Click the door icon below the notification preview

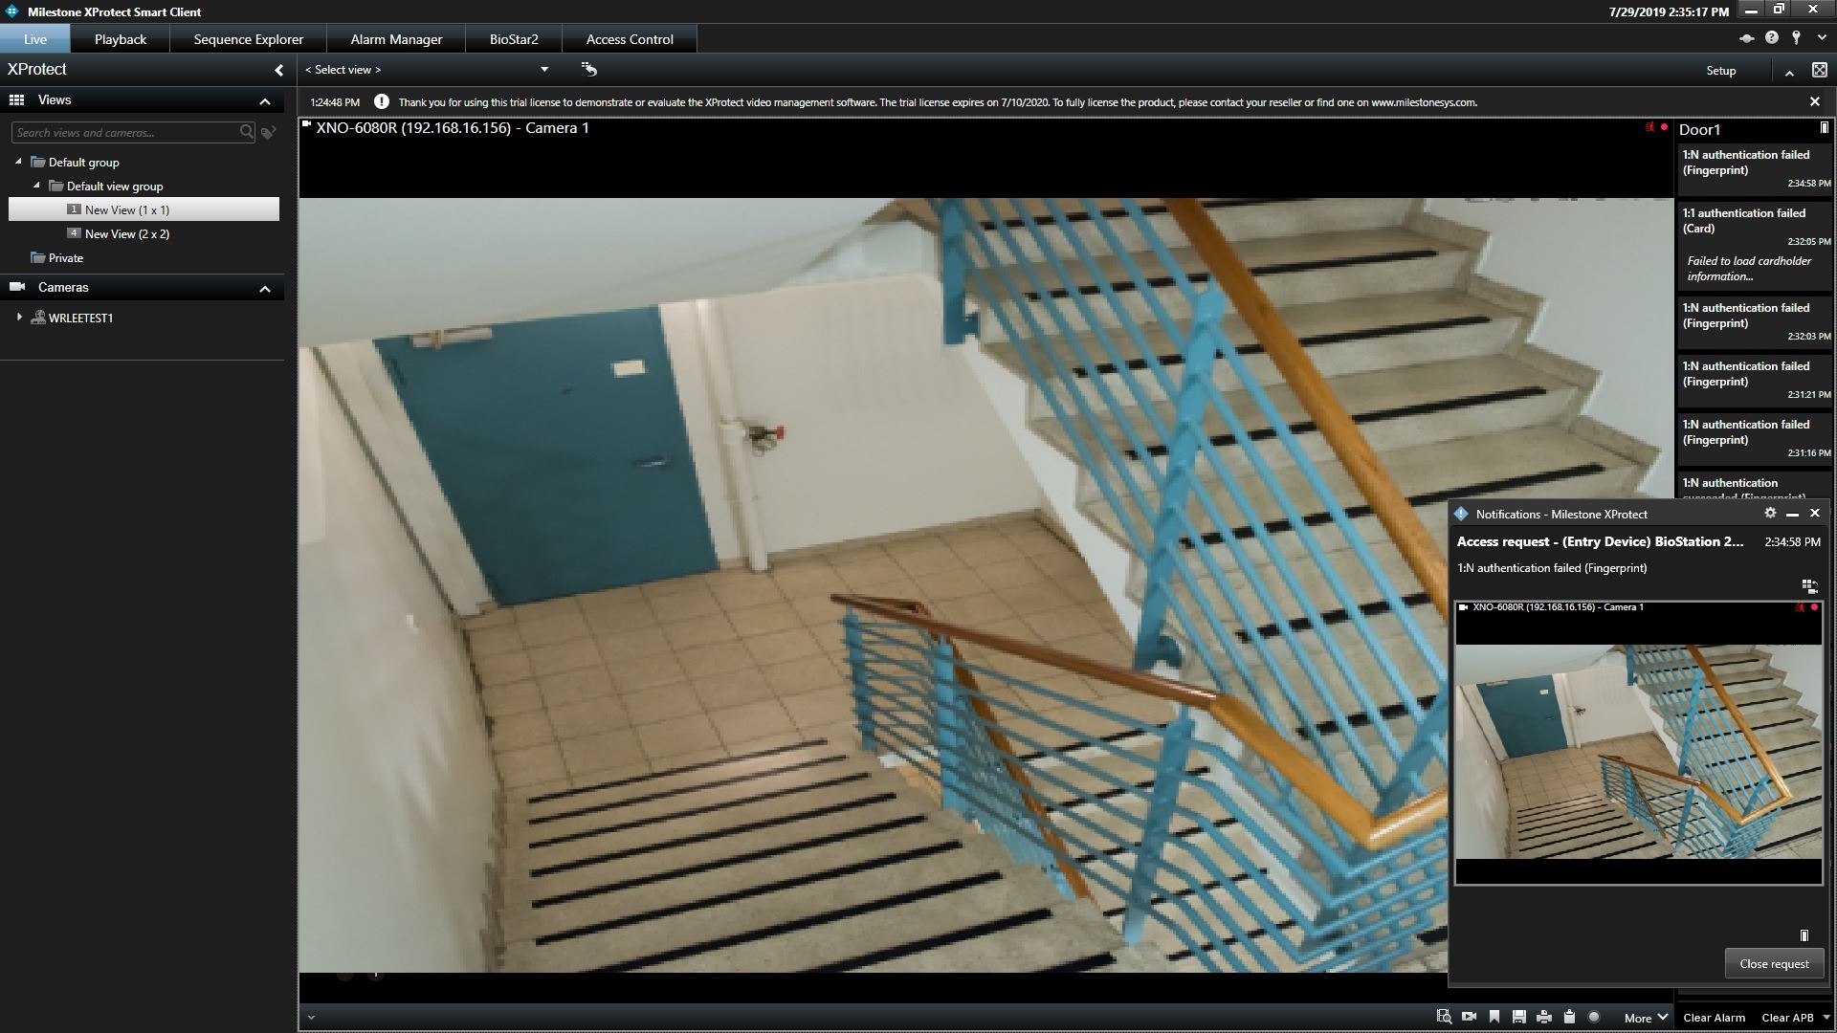tap(1804, 935)
